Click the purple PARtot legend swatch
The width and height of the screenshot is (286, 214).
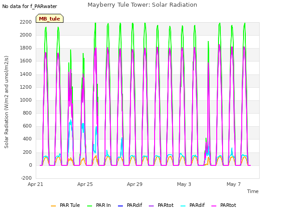(x=151, y=206)
